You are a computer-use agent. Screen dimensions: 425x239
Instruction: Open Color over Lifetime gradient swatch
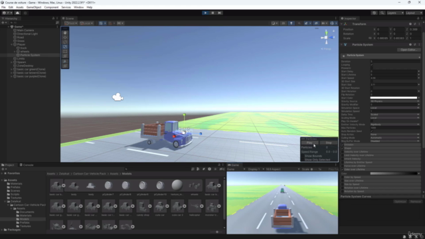pos(394,173)
